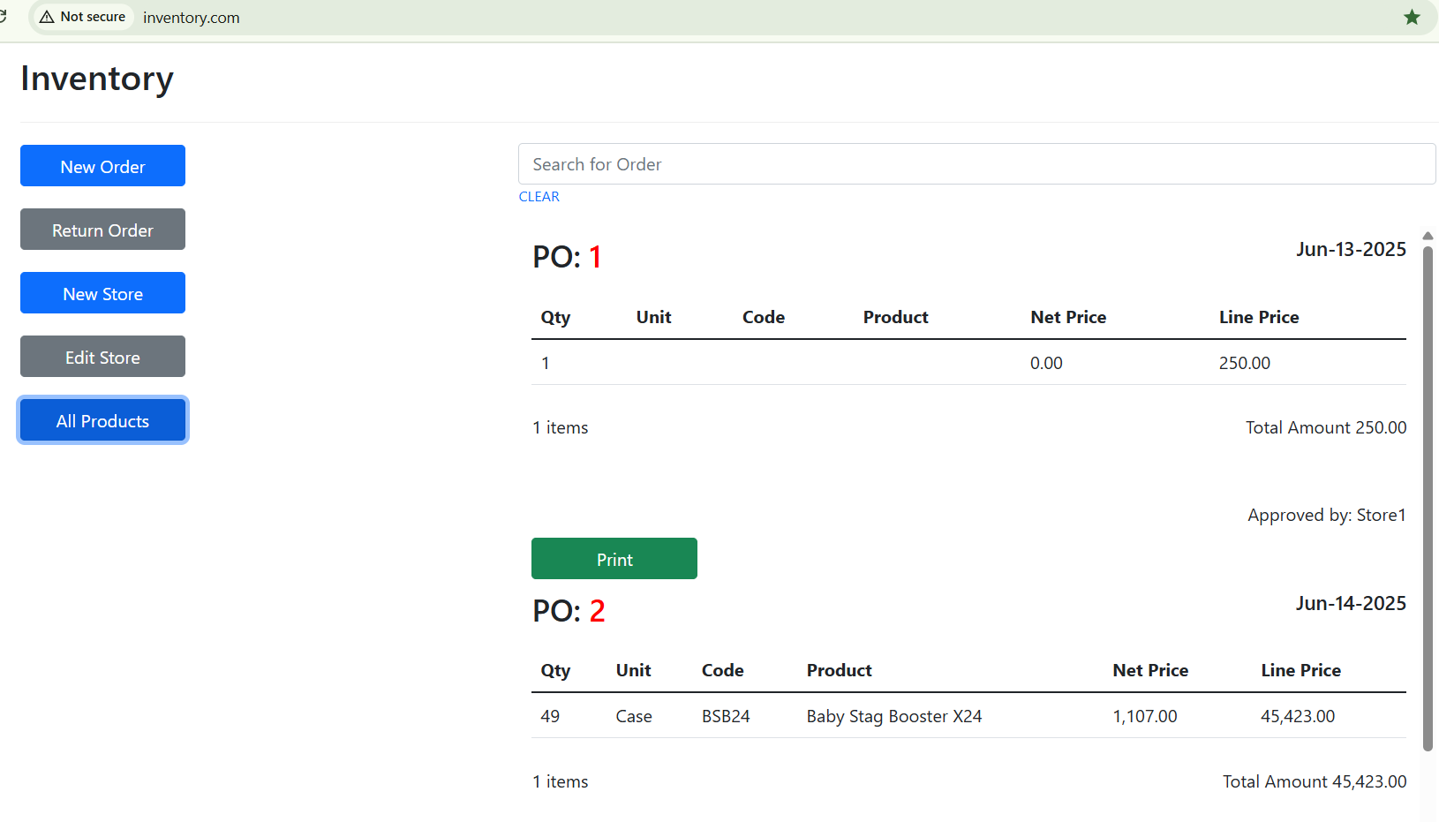Click the bookmark star icon

[x=1412, y=18]
